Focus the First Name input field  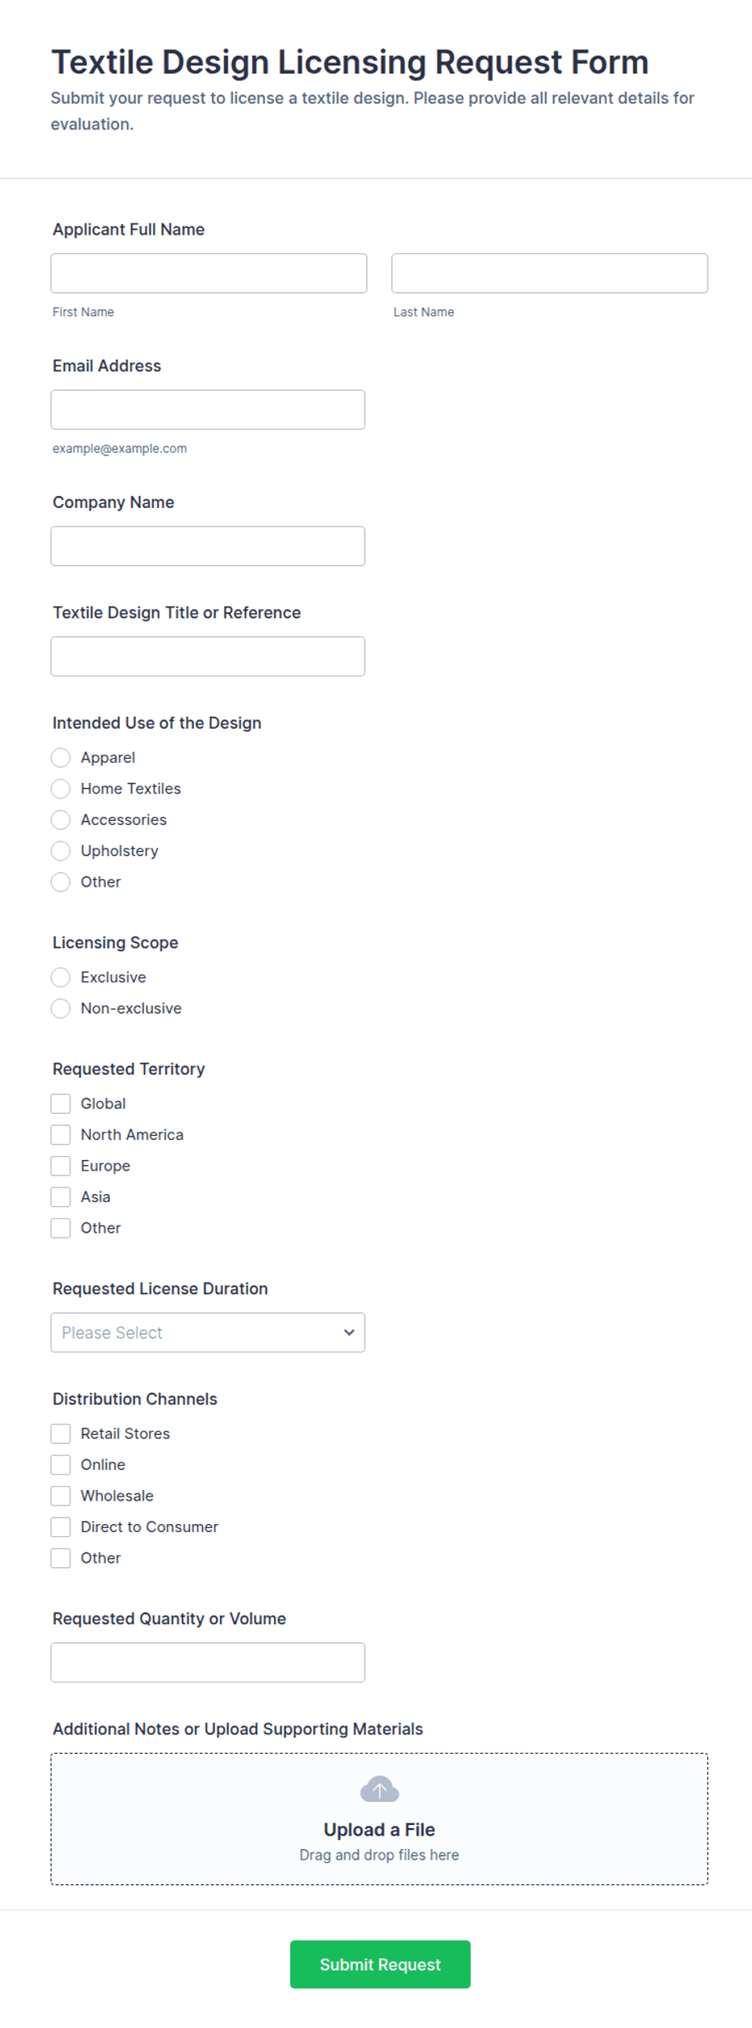coord(209,273)
